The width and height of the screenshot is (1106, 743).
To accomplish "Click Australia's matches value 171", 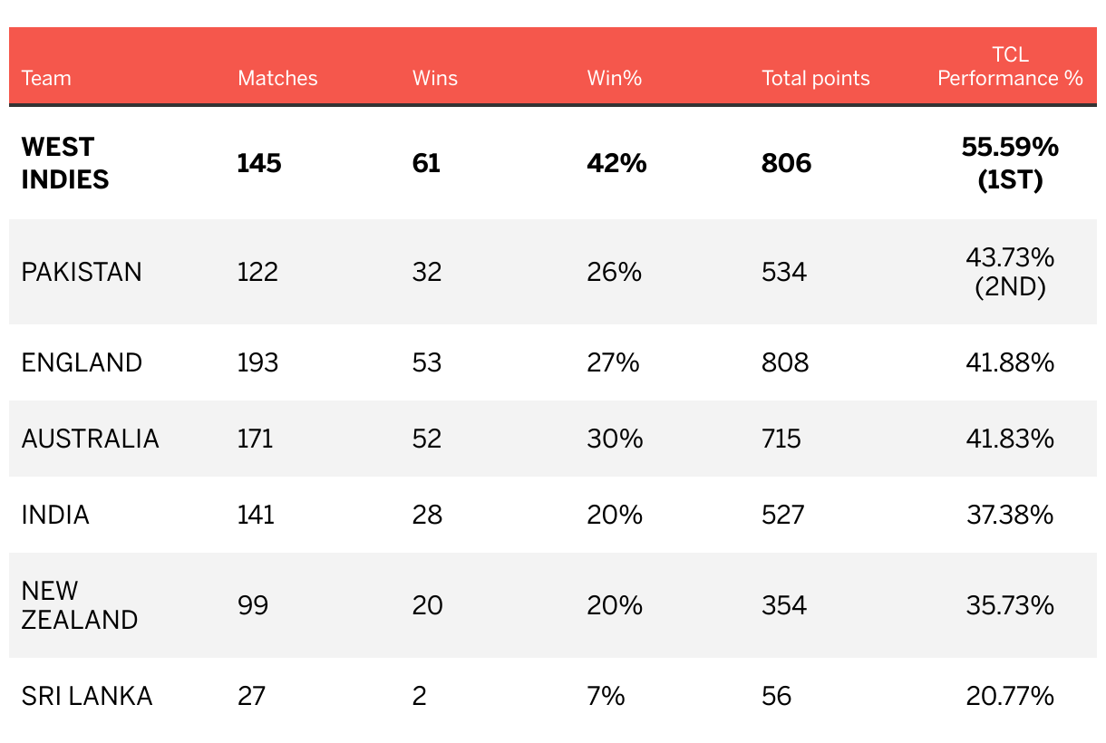I will tap(255, 439).
